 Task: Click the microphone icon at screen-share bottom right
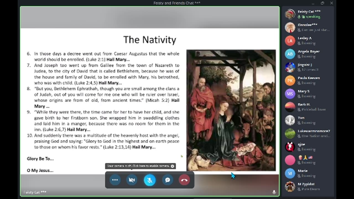(x=274, y=192)
